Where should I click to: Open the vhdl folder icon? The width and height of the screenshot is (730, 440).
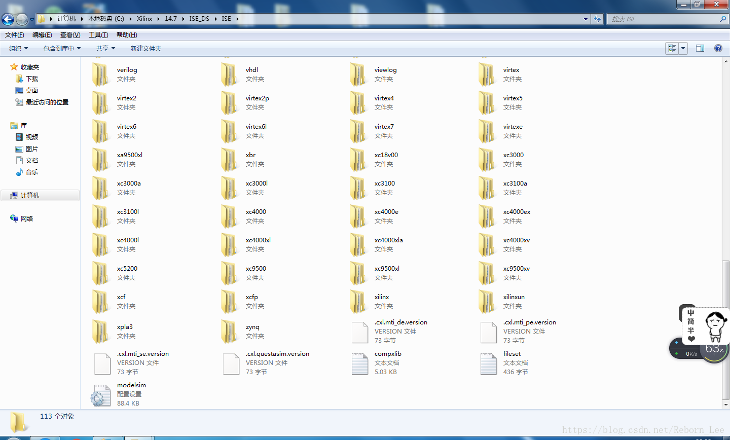click(x=229, y=74)
